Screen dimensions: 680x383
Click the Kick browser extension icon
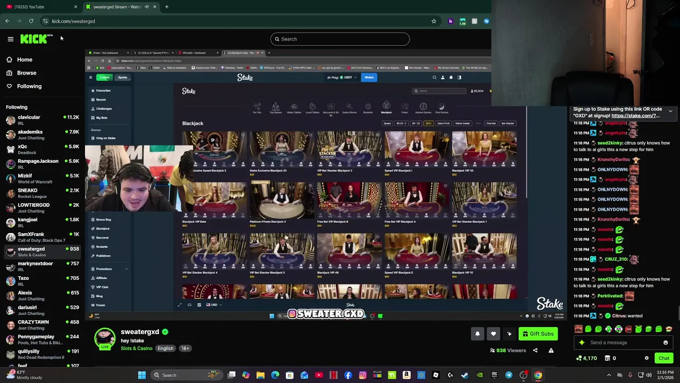[x=450, y=21]
